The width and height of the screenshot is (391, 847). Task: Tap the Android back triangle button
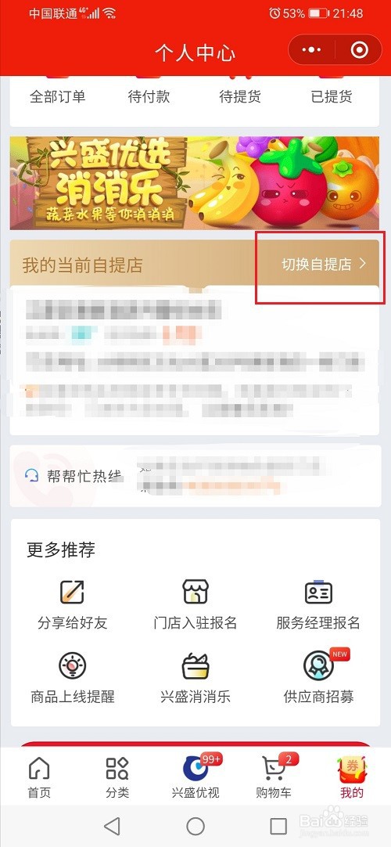[x=112, y=825]
